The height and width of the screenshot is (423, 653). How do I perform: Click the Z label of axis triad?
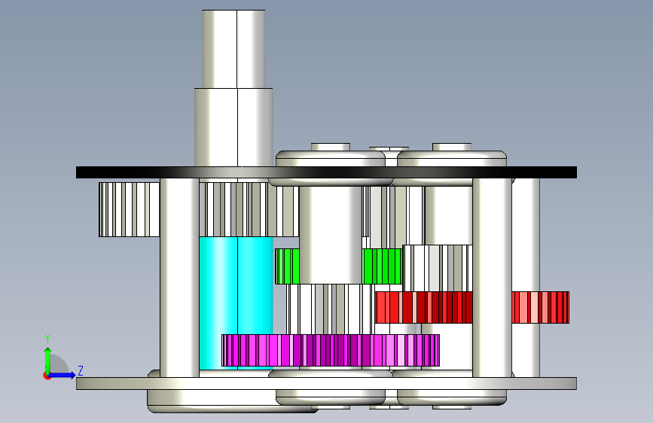click(x=81, y=370)
